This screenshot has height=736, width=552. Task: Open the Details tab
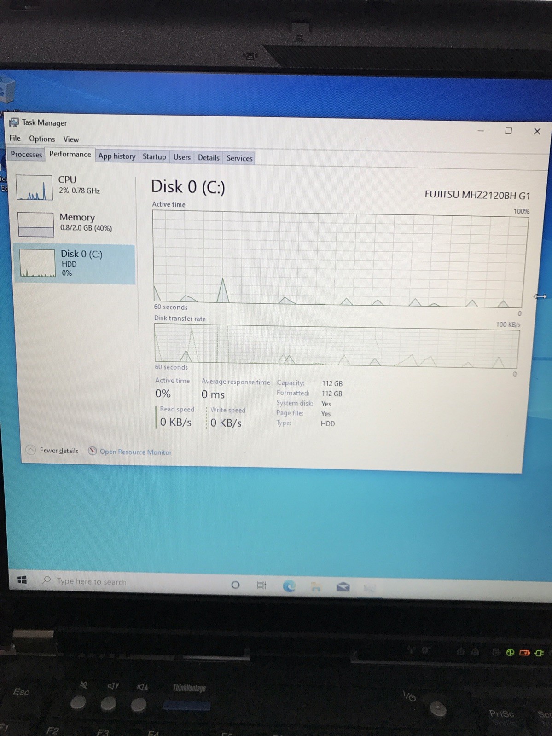coord(209,158)
